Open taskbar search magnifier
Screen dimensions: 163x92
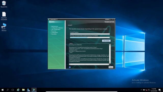[8, 90]
